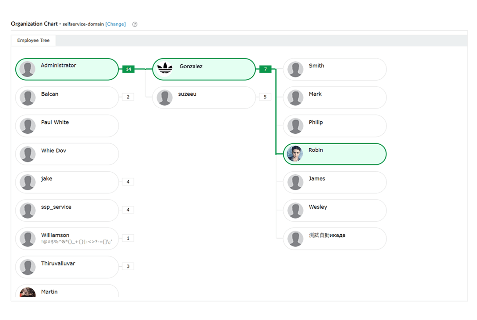Collapse Administrator's 14 reports badge
The width and height of the screenshot is (477, 320).
point(128,69)
